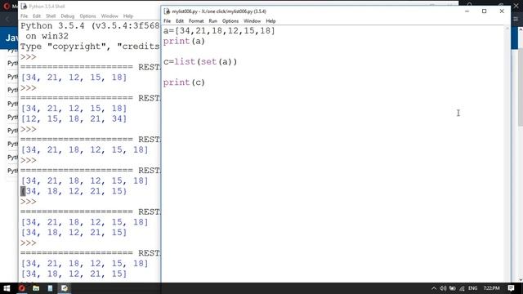Viewport: 523px width, 294px height.
Task: Open Run menu in the editor window
Action: 212,21
